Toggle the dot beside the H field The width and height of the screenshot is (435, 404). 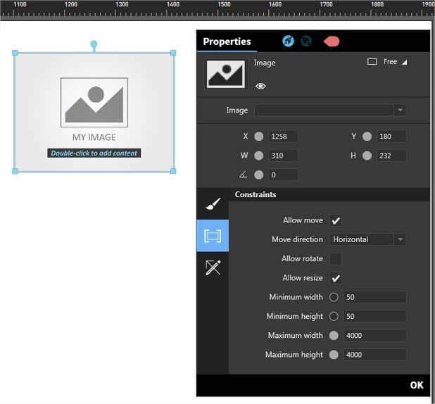click(x=367, y=156)
